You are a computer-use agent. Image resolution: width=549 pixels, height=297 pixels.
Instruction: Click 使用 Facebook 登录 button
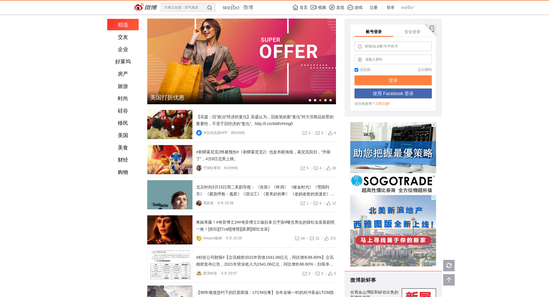393,93
